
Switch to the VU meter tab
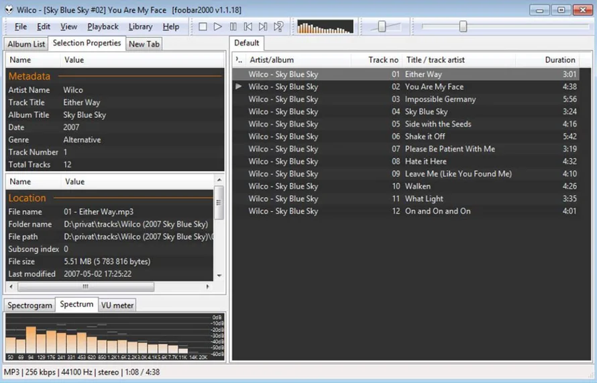[x=117, y=305]
